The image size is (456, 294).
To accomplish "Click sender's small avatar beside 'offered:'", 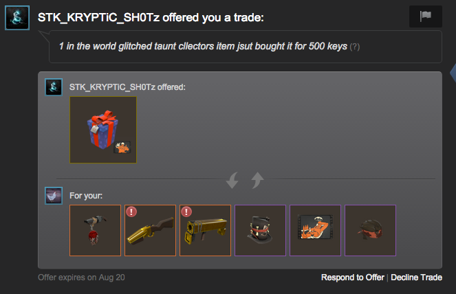I will pyautogui.click(x=54, y=87).
